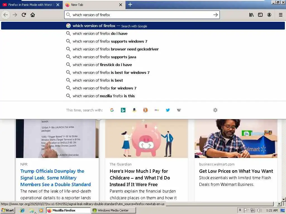Open Action Center flag tray icon

pos(246,210)
